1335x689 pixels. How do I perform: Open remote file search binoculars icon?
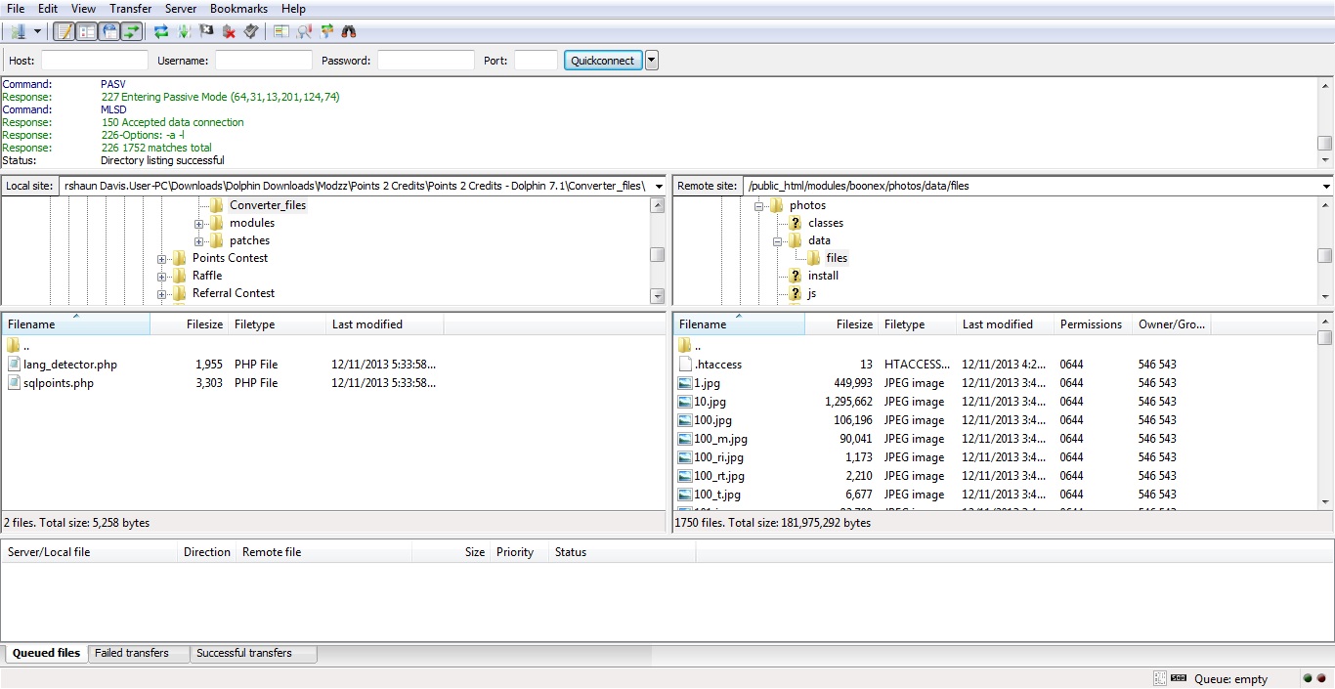[x=349, y=31]
